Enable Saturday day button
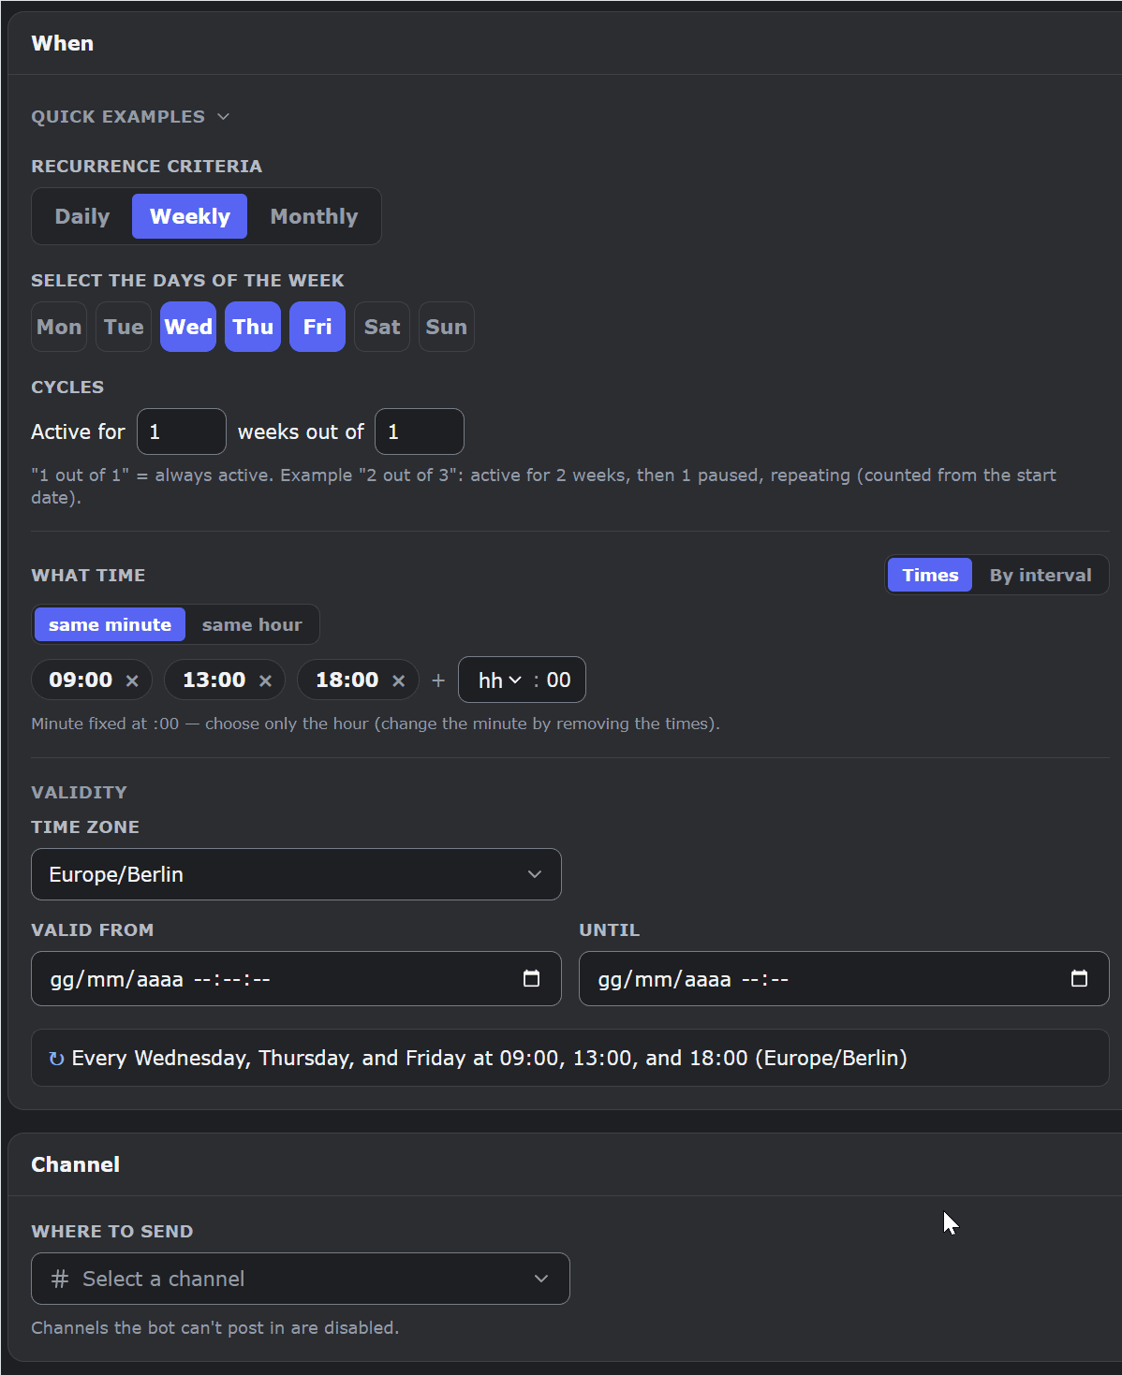This screenshot has height=1375, width=1122. 382,327
